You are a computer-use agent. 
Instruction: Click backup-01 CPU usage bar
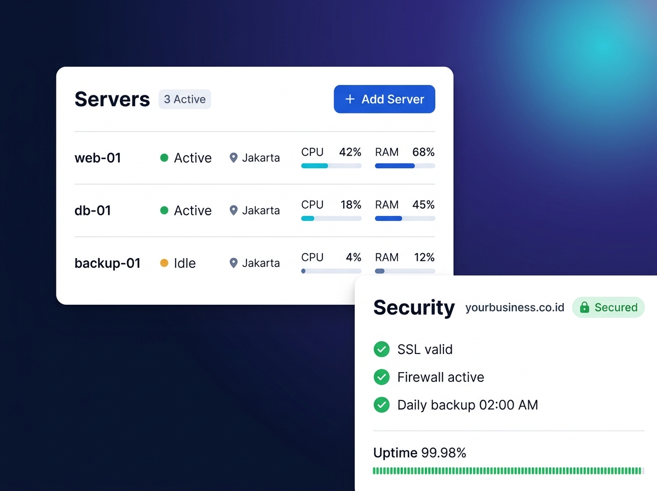click(331, 271)
